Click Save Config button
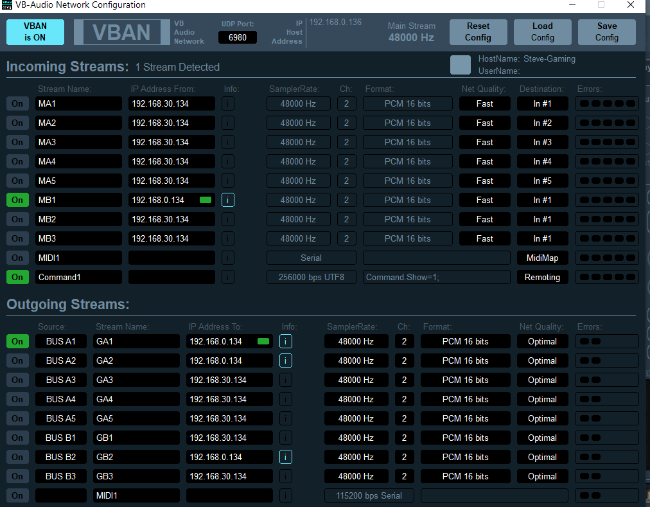The width and height of the screenshot is (650, 507). coord(606,32)
